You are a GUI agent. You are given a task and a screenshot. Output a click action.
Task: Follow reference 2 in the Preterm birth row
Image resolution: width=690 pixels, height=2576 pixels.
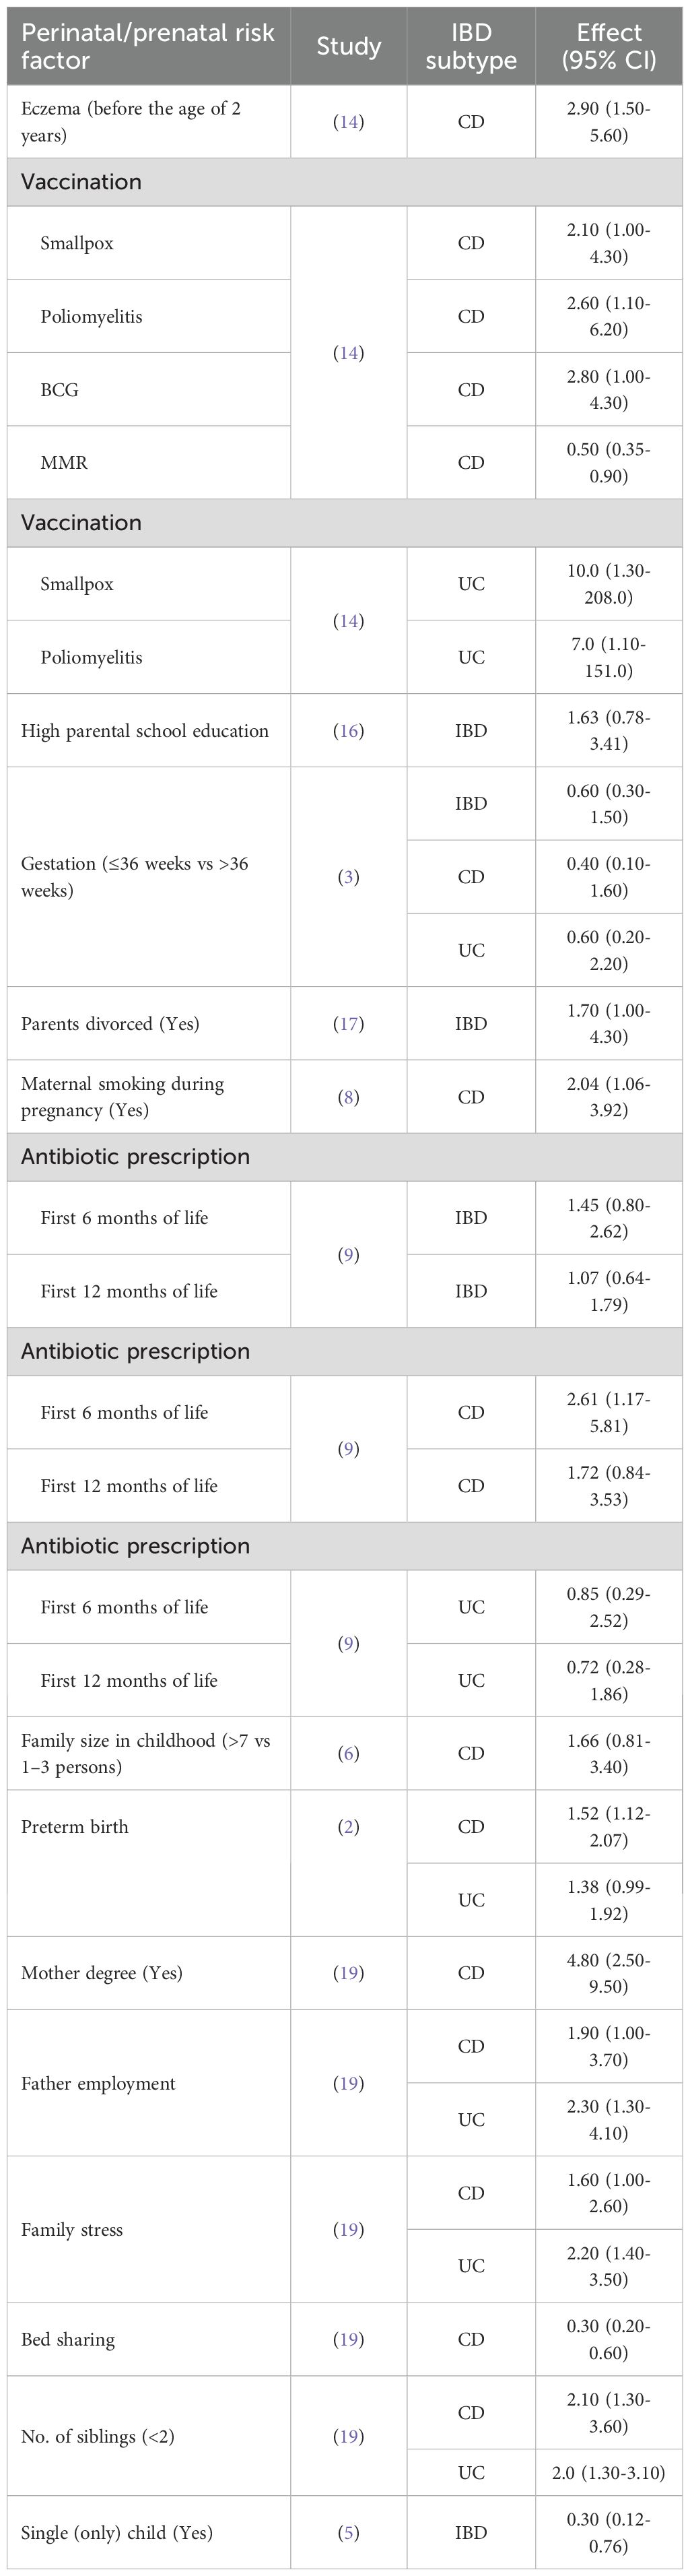click(x=348, y=1827)
